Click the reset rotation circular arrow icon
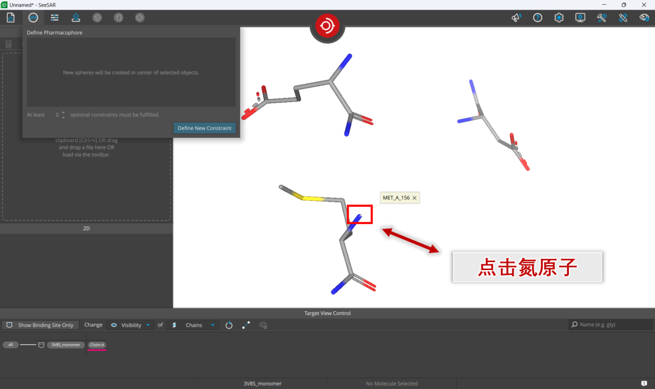The width and height of the screenshot is (655, 389). click(x=229, y=325)
